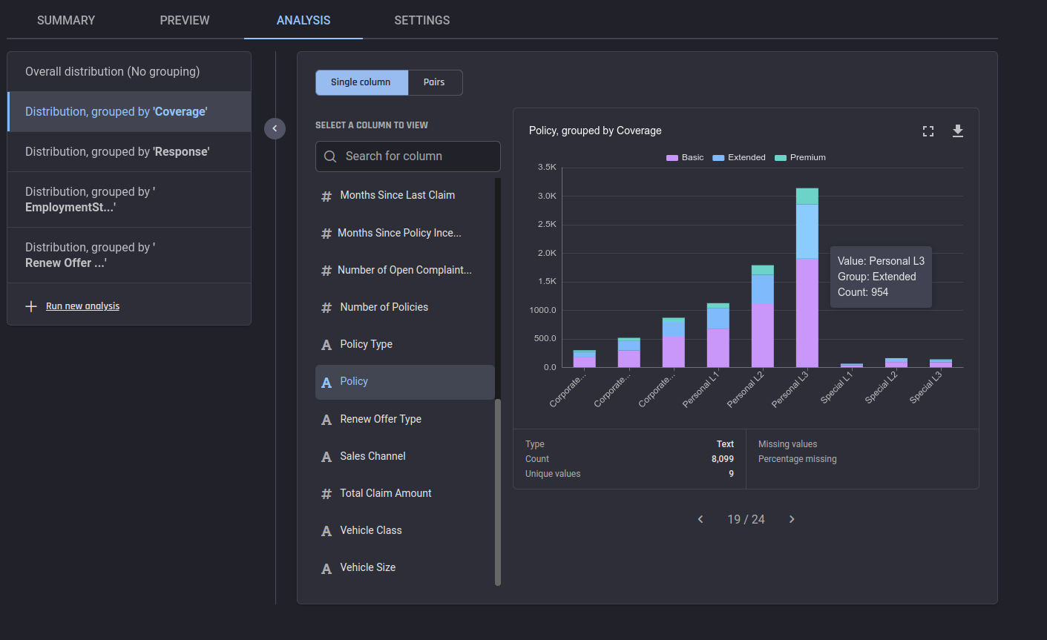
Task: Collapse the analysis sidebar with arrow button
Action: pos(275,128)
